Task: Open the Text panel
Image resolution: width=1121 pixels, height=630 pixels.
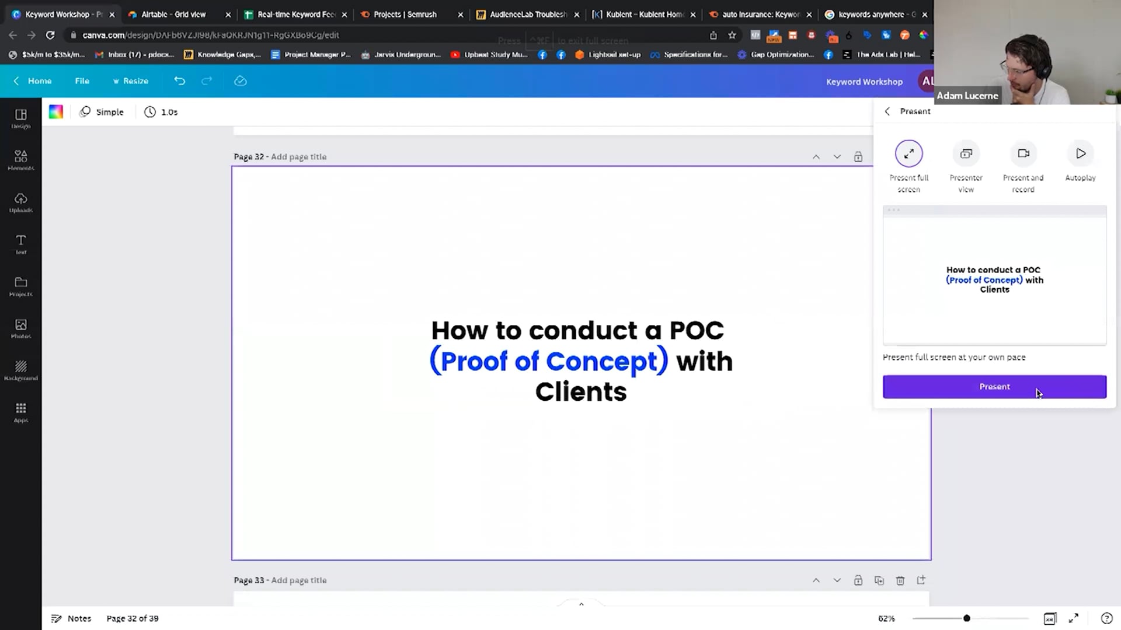Action: [20, 244]
